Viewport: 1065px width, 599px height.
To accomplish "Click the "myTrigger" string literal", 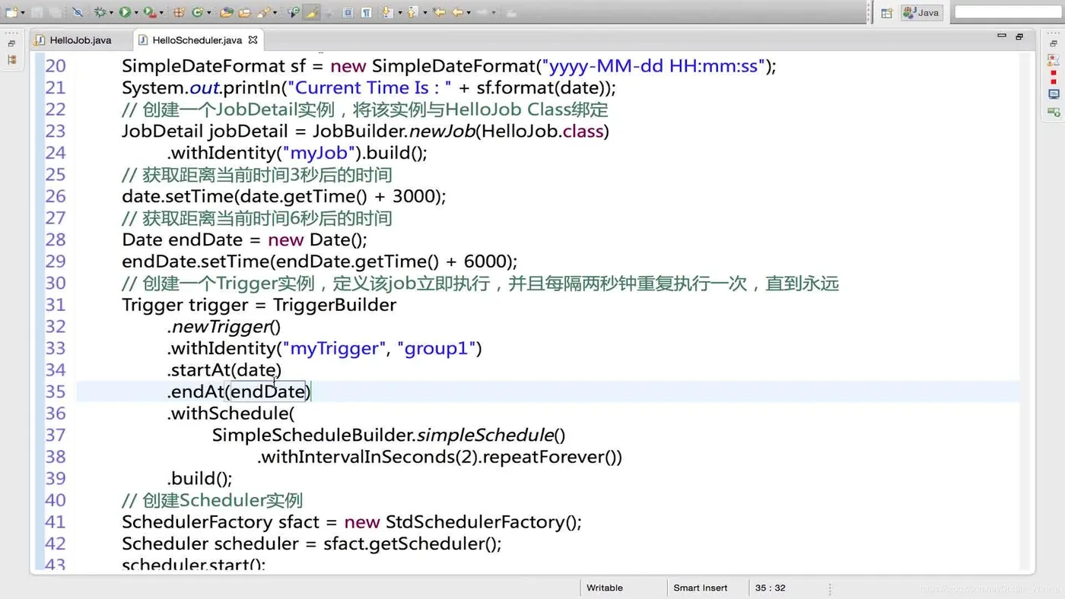I will 335,348.
